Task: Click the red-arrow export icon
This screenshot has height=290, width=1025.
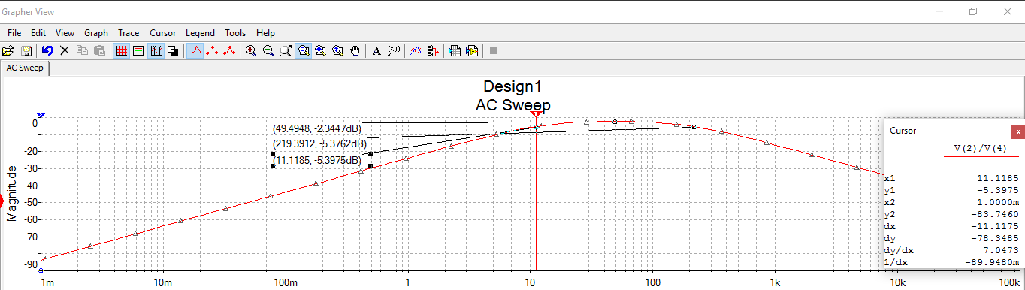Action: (432, 51)
